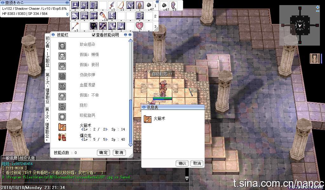Select the 隐形 skill icon
The height and width of the screenshot is (190, 325).
click(62, 106)
